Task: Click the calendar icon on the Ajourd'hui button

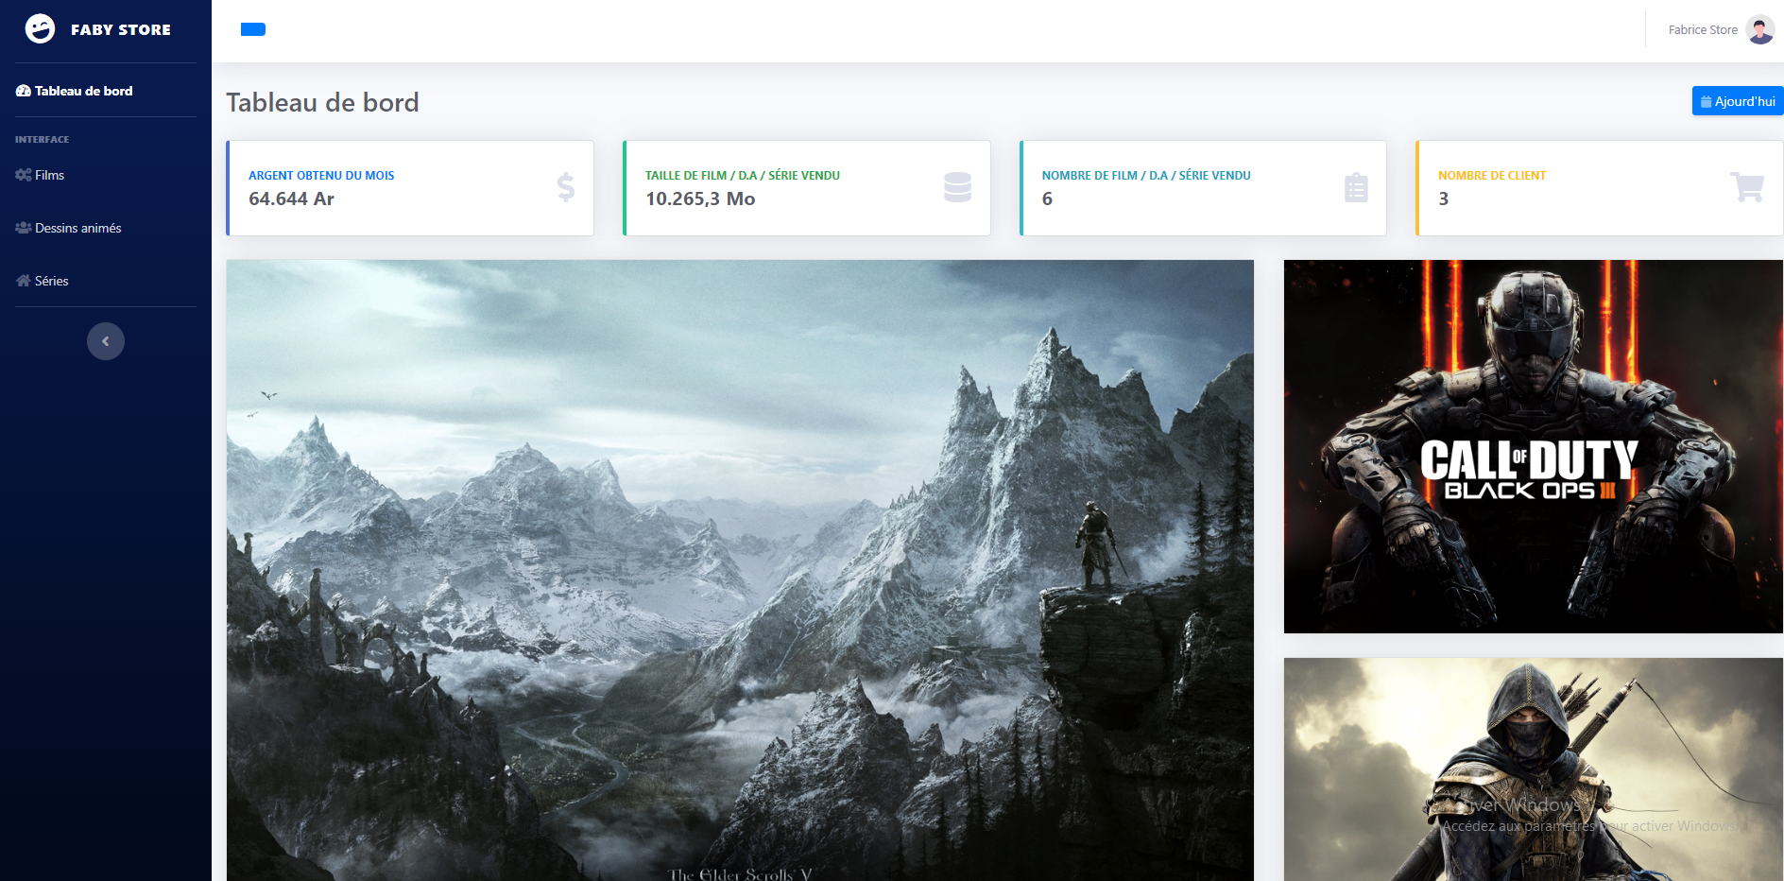Action: 1707,101
